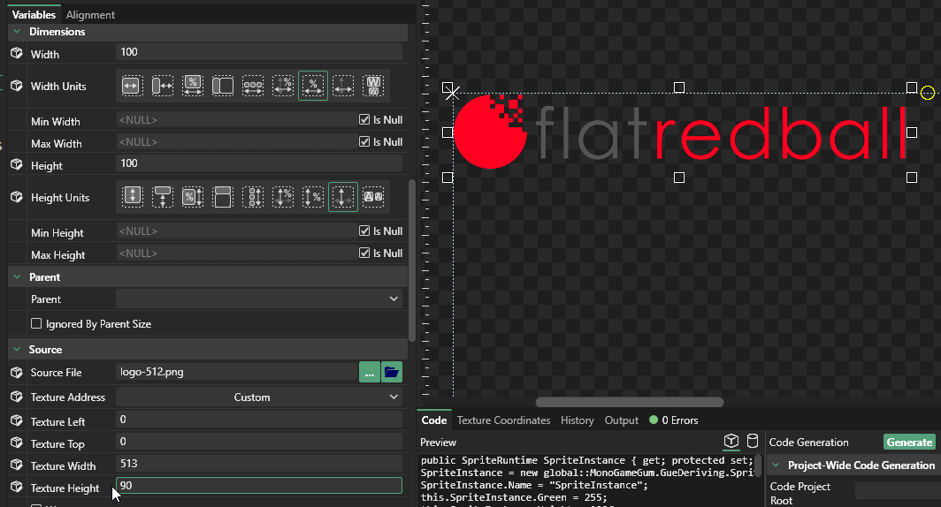Select the Absolute width units icon
Screen dimensions: 941x507
point(131,86)
